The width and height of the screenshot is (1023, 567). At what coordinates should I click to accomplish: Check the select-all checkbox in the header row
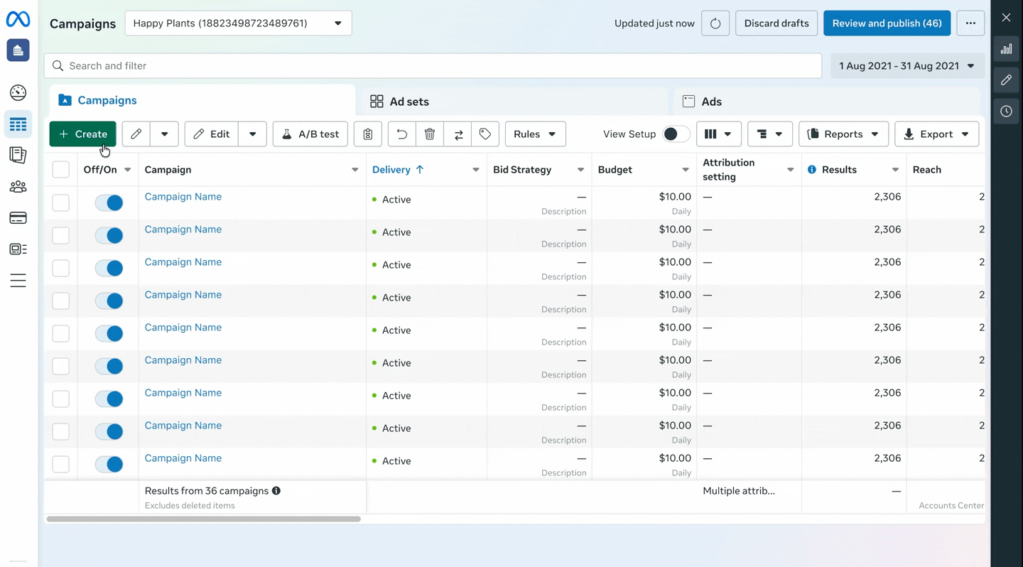point(60,169)
